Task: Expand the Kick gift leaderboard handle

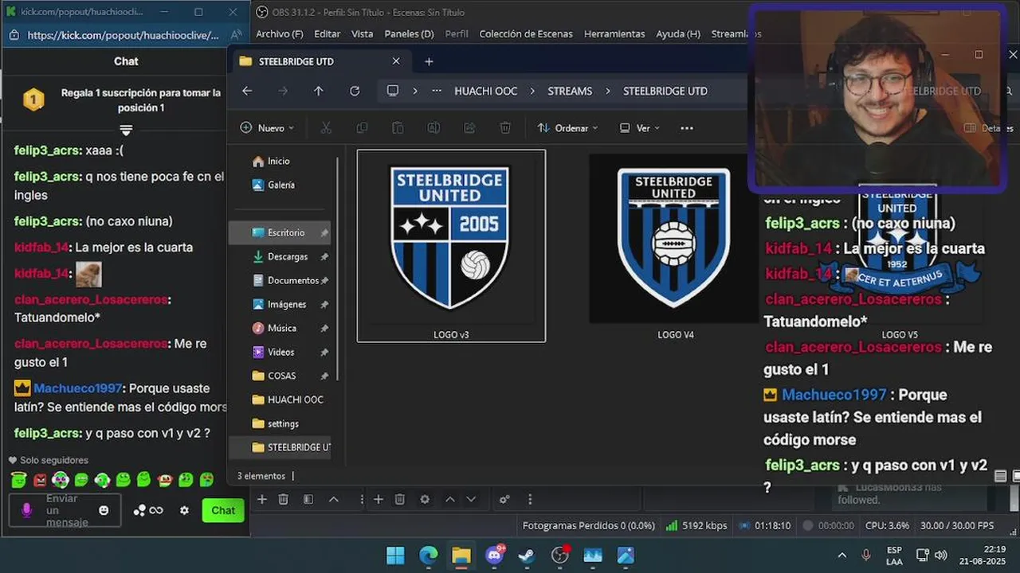Action: 126,130
